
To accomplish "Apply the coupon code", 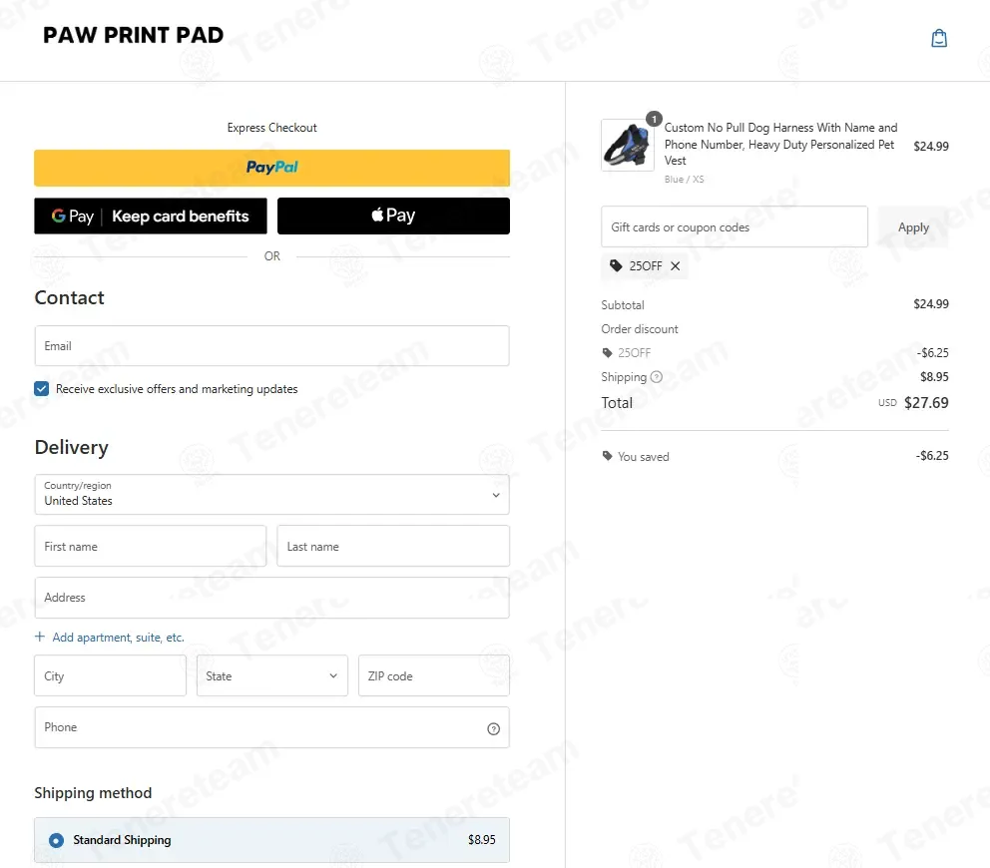I will coord(913,227).
